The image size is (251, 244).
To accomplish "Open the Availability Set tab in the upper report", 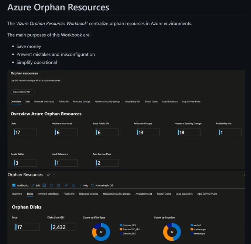I will click(x=133, y=101).
